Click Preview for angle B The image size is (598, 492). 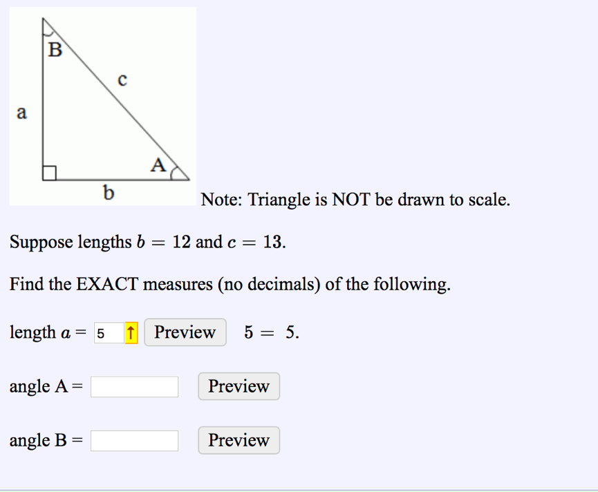[238, 440]
